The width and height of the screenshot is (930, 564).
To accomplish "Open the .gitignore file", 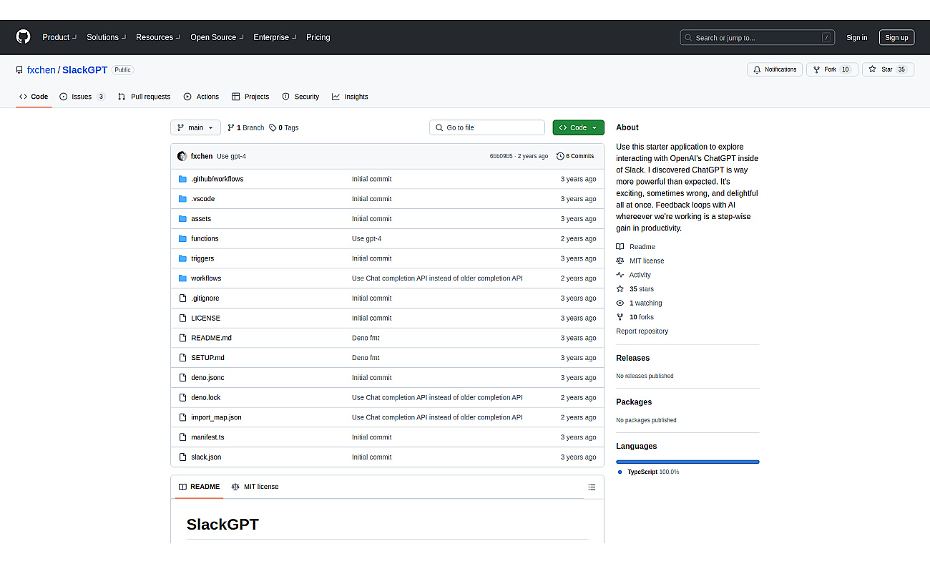I will pos(205,298).
